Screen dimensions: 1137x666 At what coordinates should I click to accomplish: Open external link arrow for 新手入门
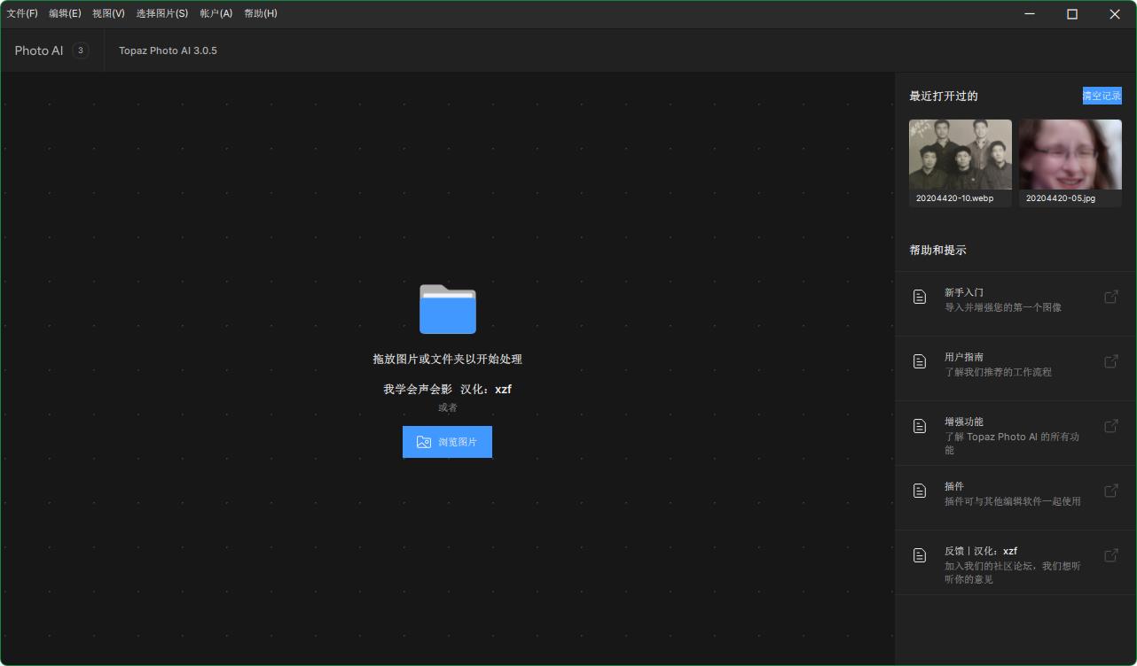pos(1110,297)
